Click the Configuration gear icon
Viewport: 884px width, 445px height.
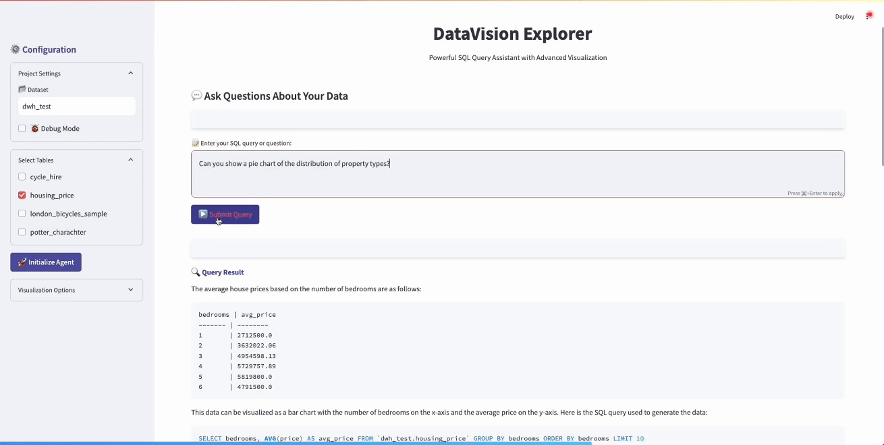click(14, 49)
